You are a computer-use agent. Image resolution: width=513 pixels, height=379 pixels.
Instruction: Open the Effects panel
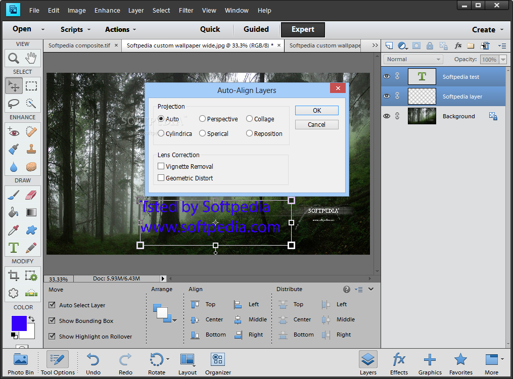click(x=399, y=364)
